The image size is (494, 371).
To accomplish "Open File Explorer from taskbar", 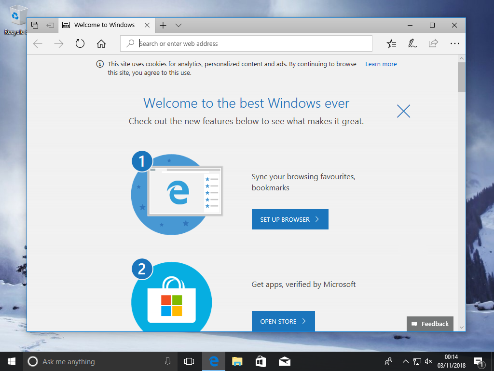I will (237, 361).
